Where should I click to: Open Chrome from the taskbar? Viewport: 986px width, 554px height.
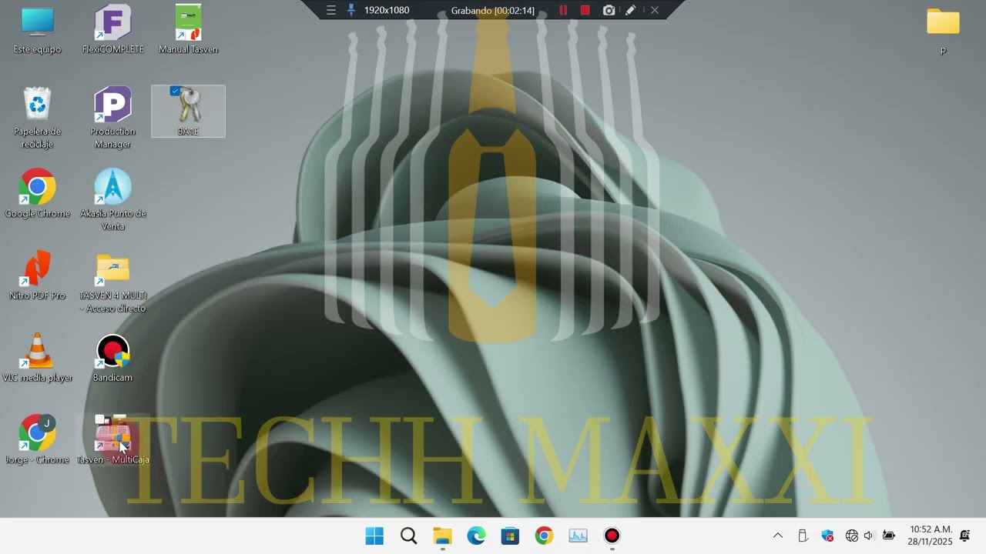click(x=544, y=536)
